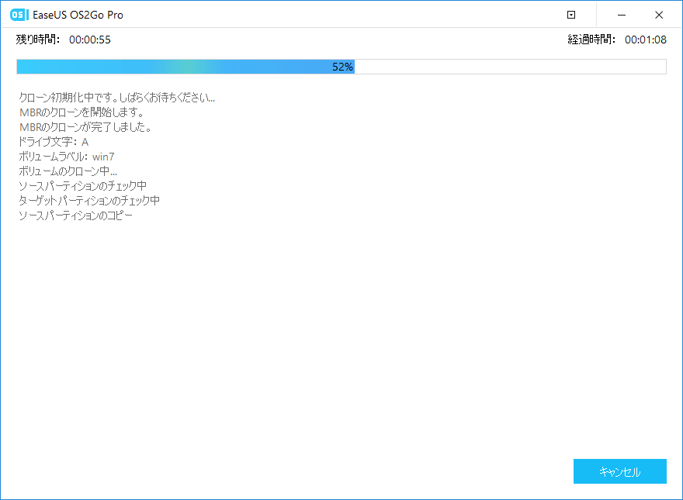Click the win7 volume label text
Viewport: 683px width, 500px height.
[104, 156]
